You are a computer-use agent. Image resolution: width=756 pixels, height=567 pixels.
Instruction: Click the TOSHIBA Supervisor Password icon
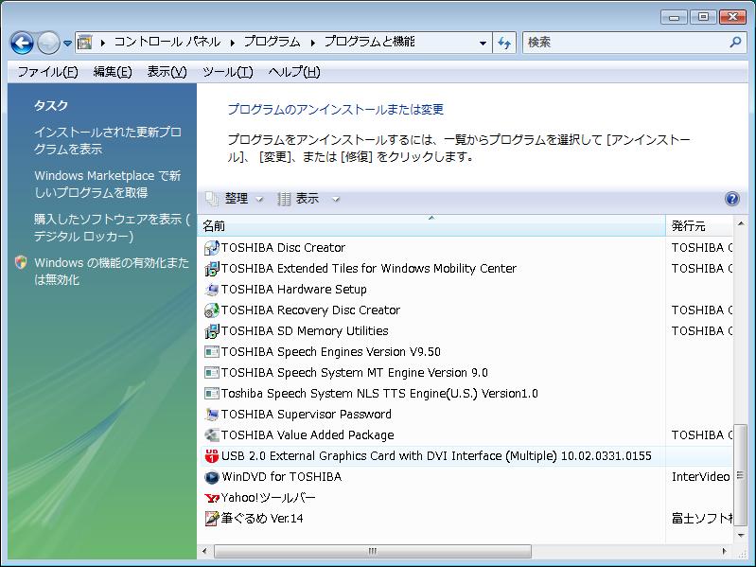click(212, 415)
